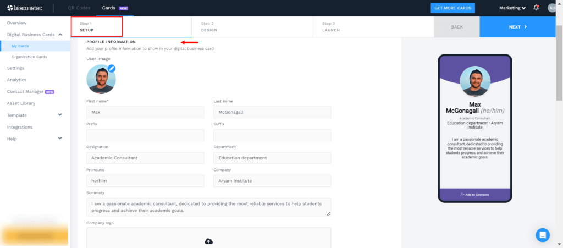Click the Company field

[x=272, y=181]
